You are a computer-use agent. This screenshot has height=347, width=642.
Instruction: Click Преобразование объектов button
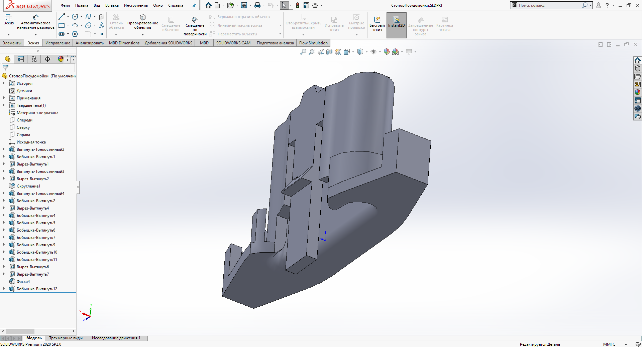tap(143, 22)
